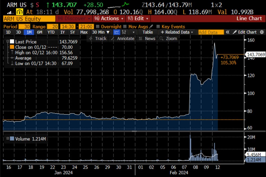Click the 143.7069 price axis label
This screenshot has height=177, width=266.
click(256, 55)
